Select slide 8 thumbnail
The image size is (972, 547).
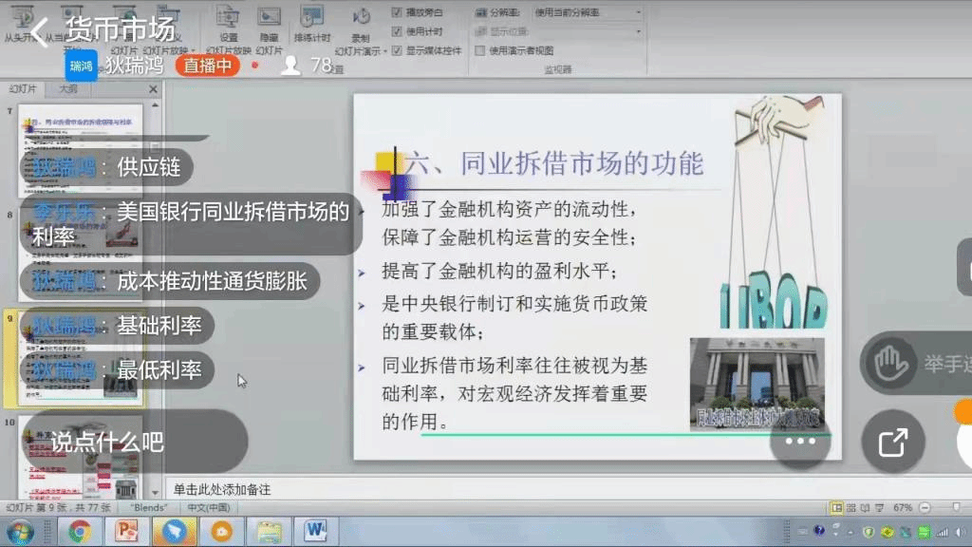[81, 255]
